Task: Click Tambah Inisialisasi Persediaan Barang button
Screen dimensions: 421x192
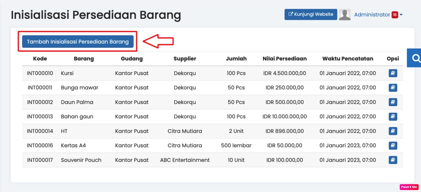Action: pyautogui.click(x=78, y=42)
